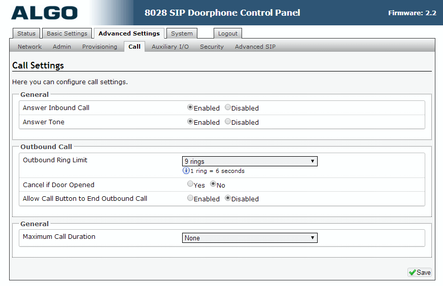Screen dimensions: 443x286
Task: Click the 8028 SIP Doorphone Control Panel title
Action: click(222, 13)
